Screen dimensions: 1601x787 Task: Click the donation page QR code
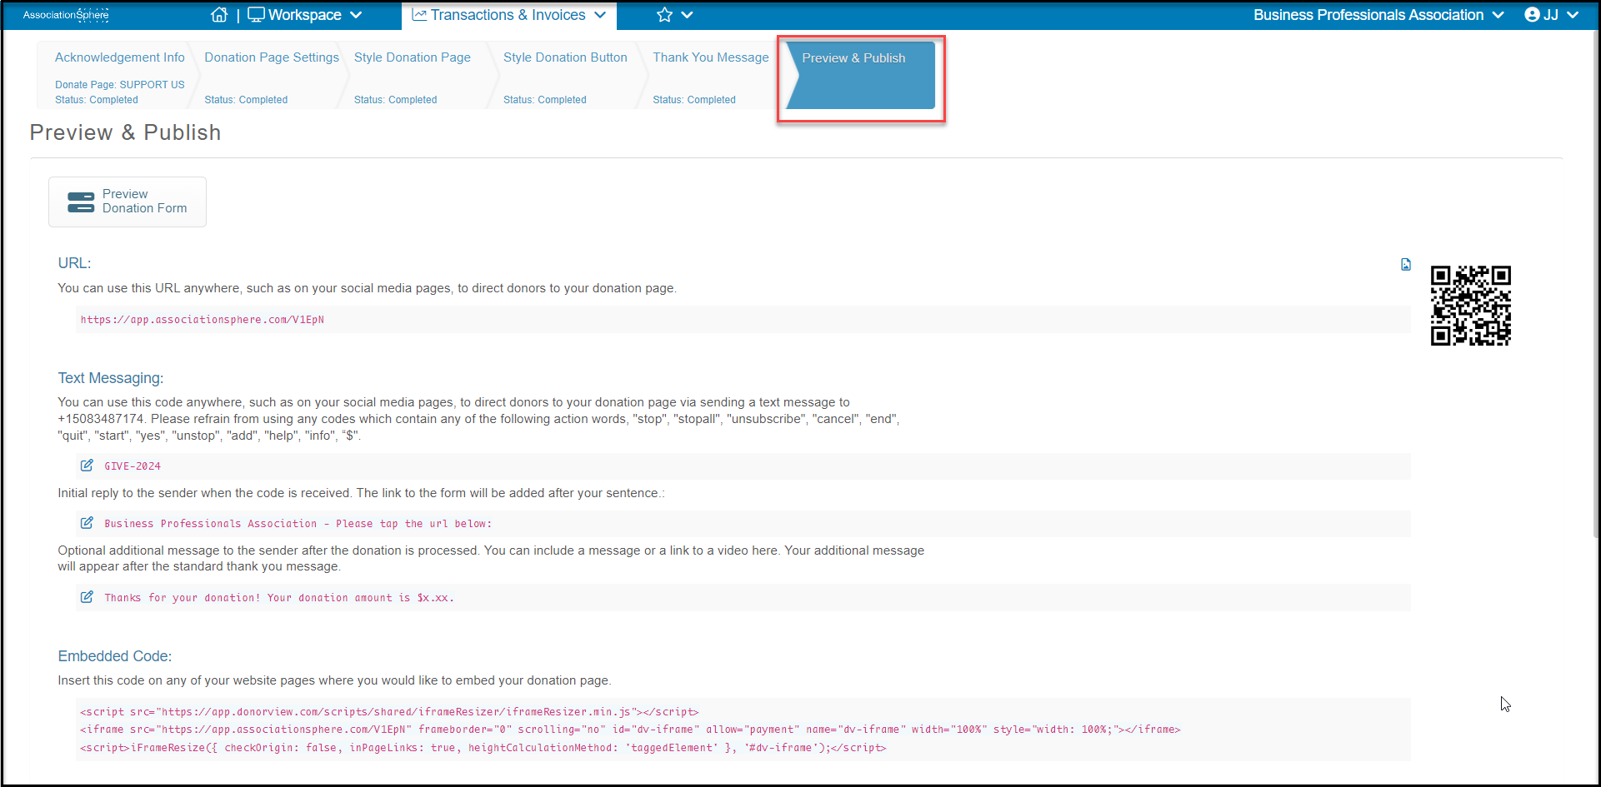coord(1470,306)
